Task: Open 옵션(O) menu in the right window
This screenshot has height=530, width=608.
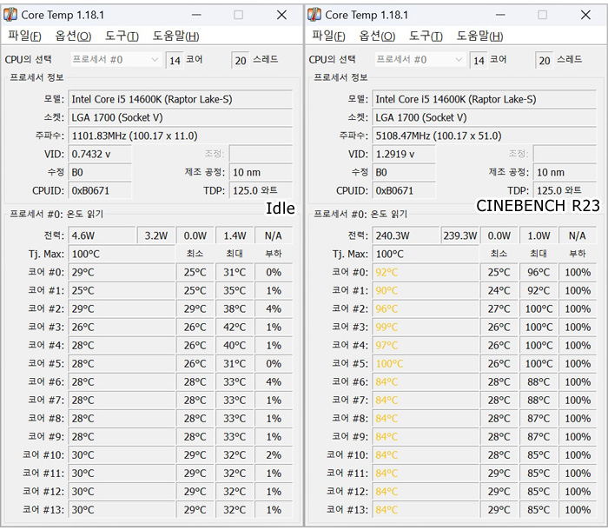Action: coord(377,36)
